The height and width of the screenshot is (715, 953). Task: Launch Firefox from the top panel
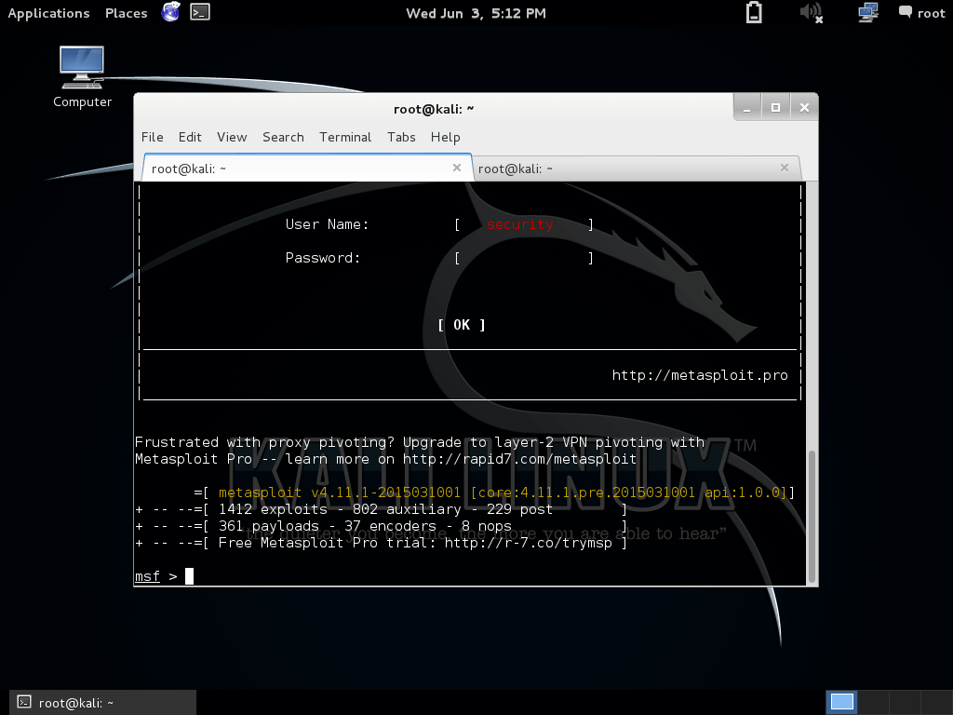tap(171, 13)
